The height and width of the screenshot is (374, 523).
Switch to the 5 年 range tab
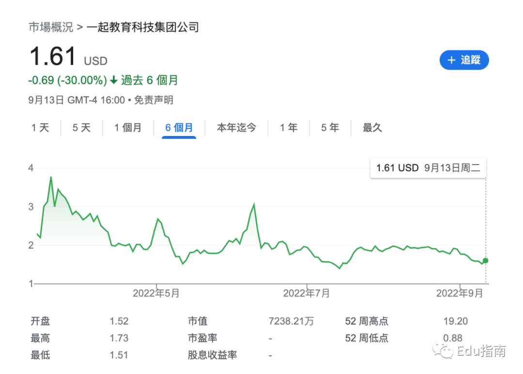point(330,127)
